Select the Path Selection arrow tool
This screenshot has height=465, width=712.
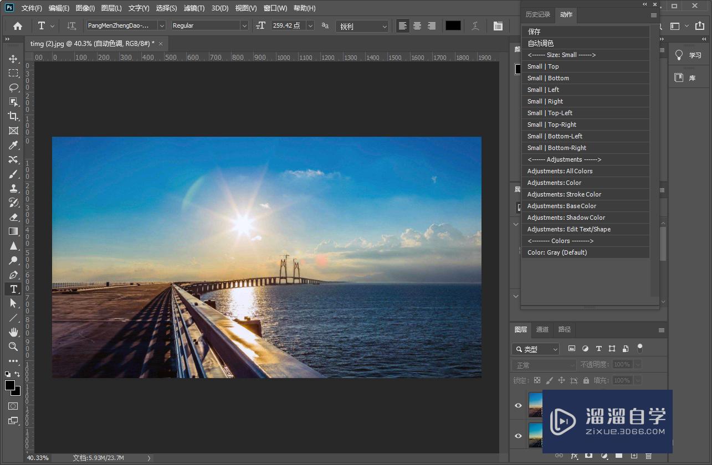13,303
